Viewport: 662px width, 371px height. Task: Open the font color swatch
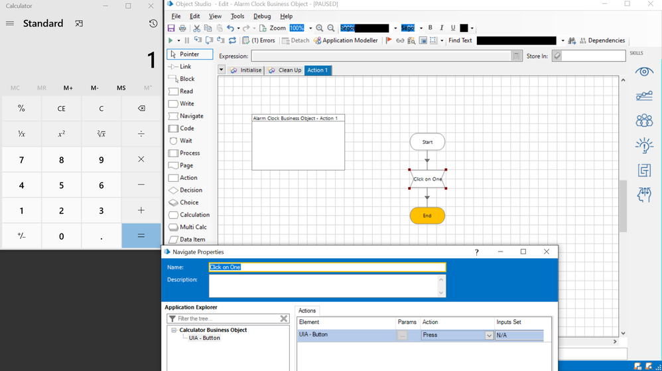pyautogui.click(x=464, y=28)
